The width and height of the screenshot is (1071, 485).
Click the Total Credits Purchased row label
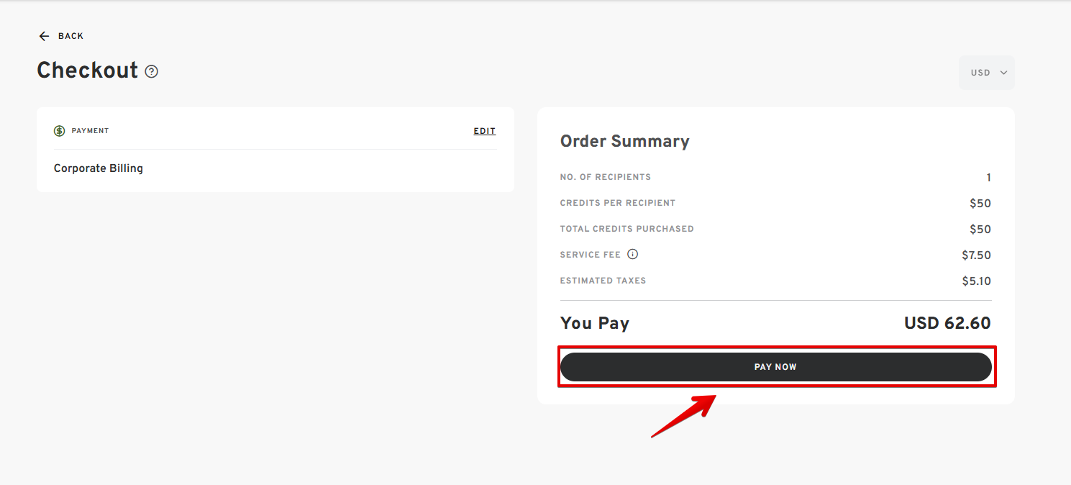627,229
